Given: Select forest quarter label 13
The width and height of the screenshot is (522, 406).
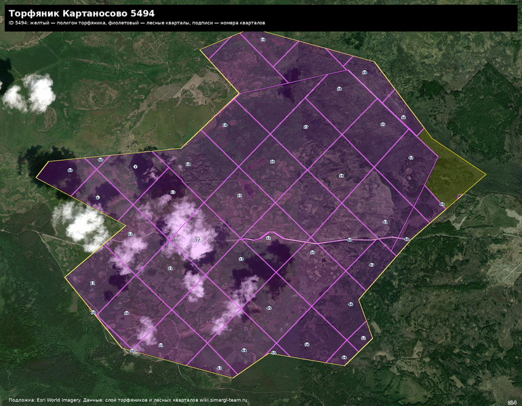Looking at the screenshot, I should (x=173, y=192).
